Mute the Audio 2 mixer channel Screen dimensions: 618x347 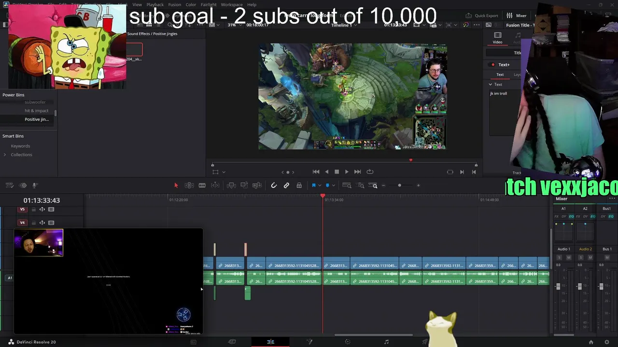pos(590,258)
